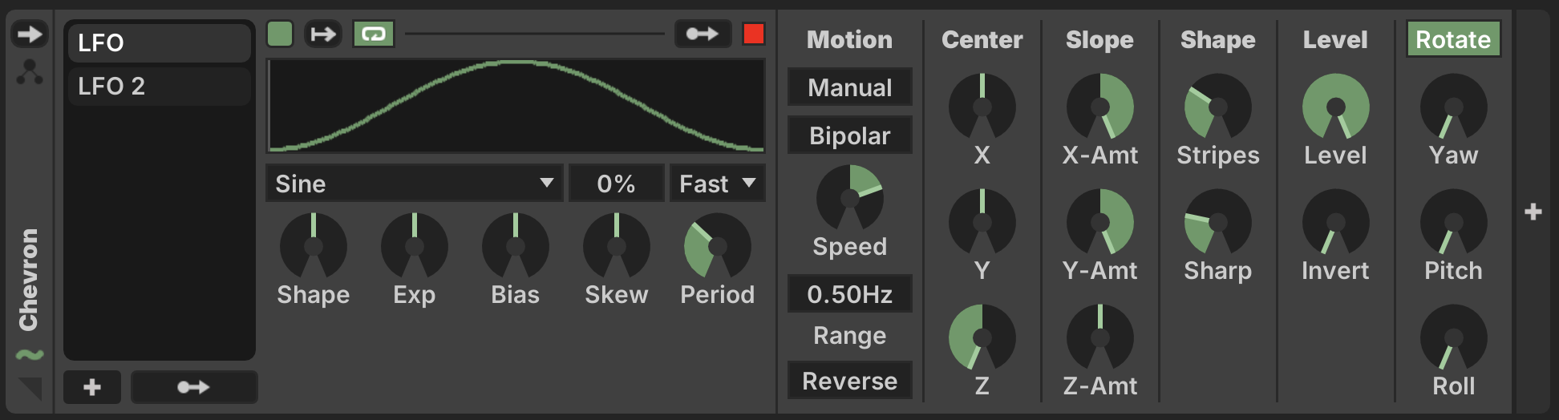Click the modulator routing nodes icon
Image resolution: width=1559 pixels, height=420 pixels.
[x=30, y=72]
